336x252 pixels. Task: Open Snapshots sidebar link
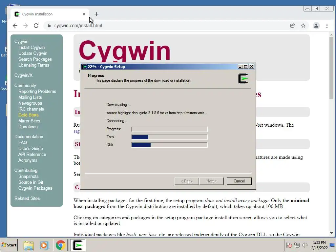[28, 176]
